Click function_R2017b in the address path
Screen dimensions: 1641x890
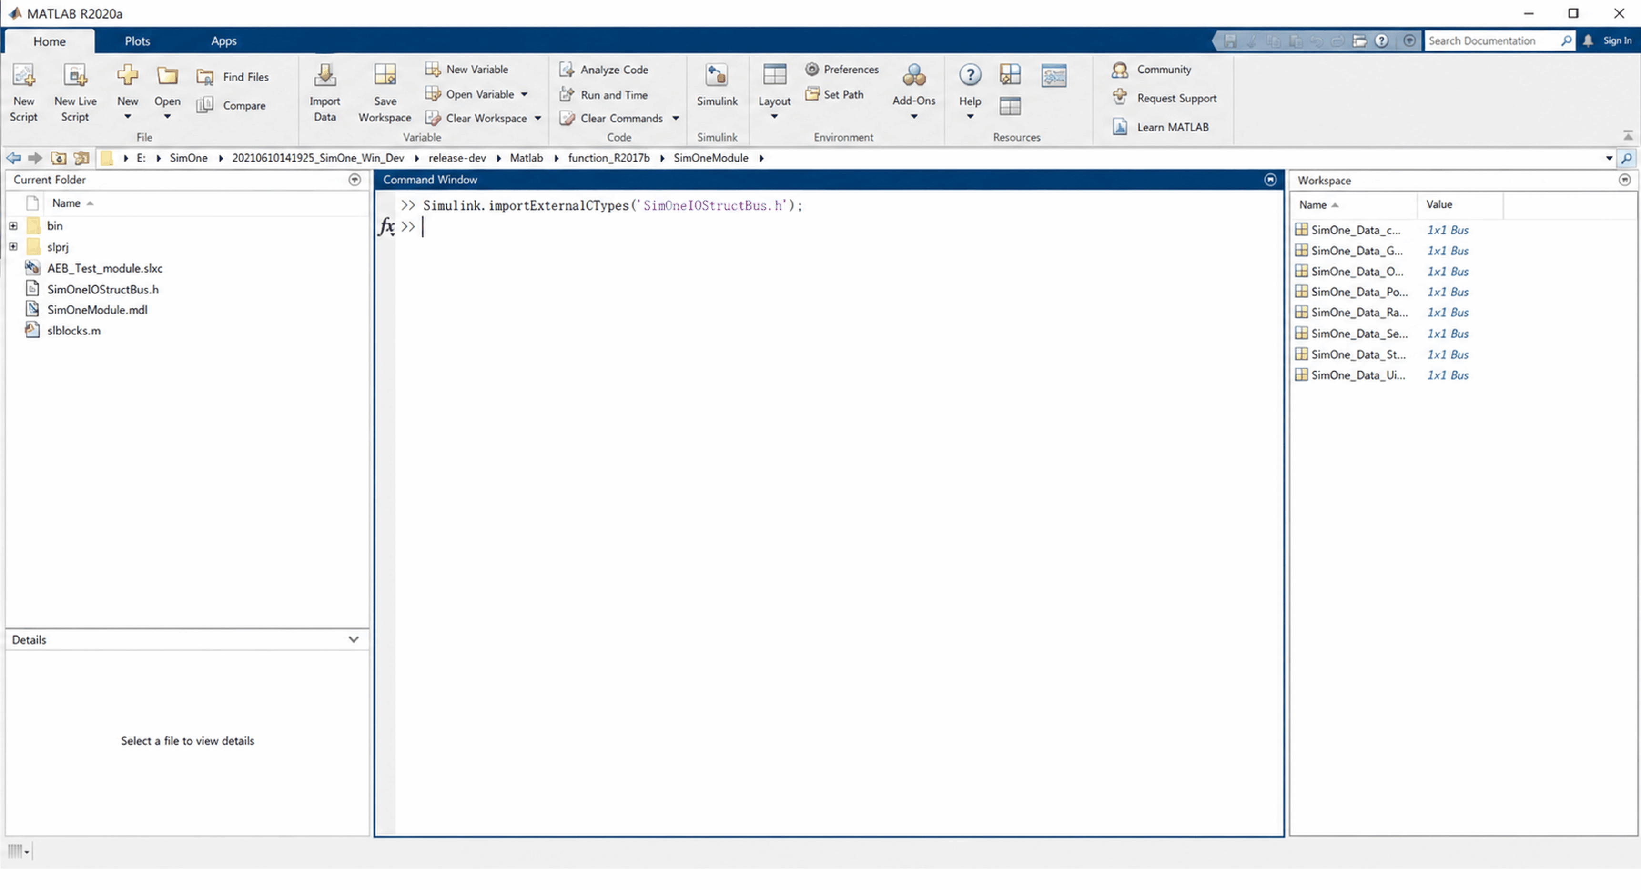point(608,158)
